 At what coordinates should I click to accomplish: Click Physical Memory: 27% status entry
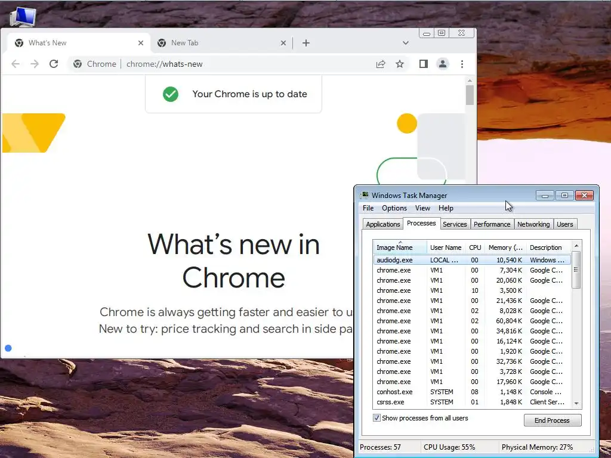tap(537, 447)
